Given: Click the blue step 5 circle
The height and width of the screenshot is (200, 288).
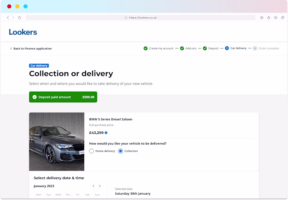Looking at the screenshot, I should coord(227,48).
